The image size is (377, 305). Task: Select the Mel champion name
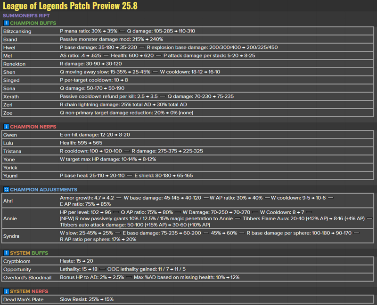8,56
